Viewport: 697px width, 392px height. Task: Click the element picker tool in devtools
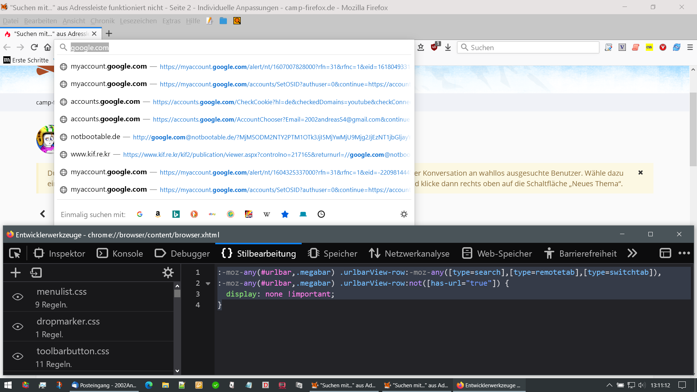click(15, 253)
